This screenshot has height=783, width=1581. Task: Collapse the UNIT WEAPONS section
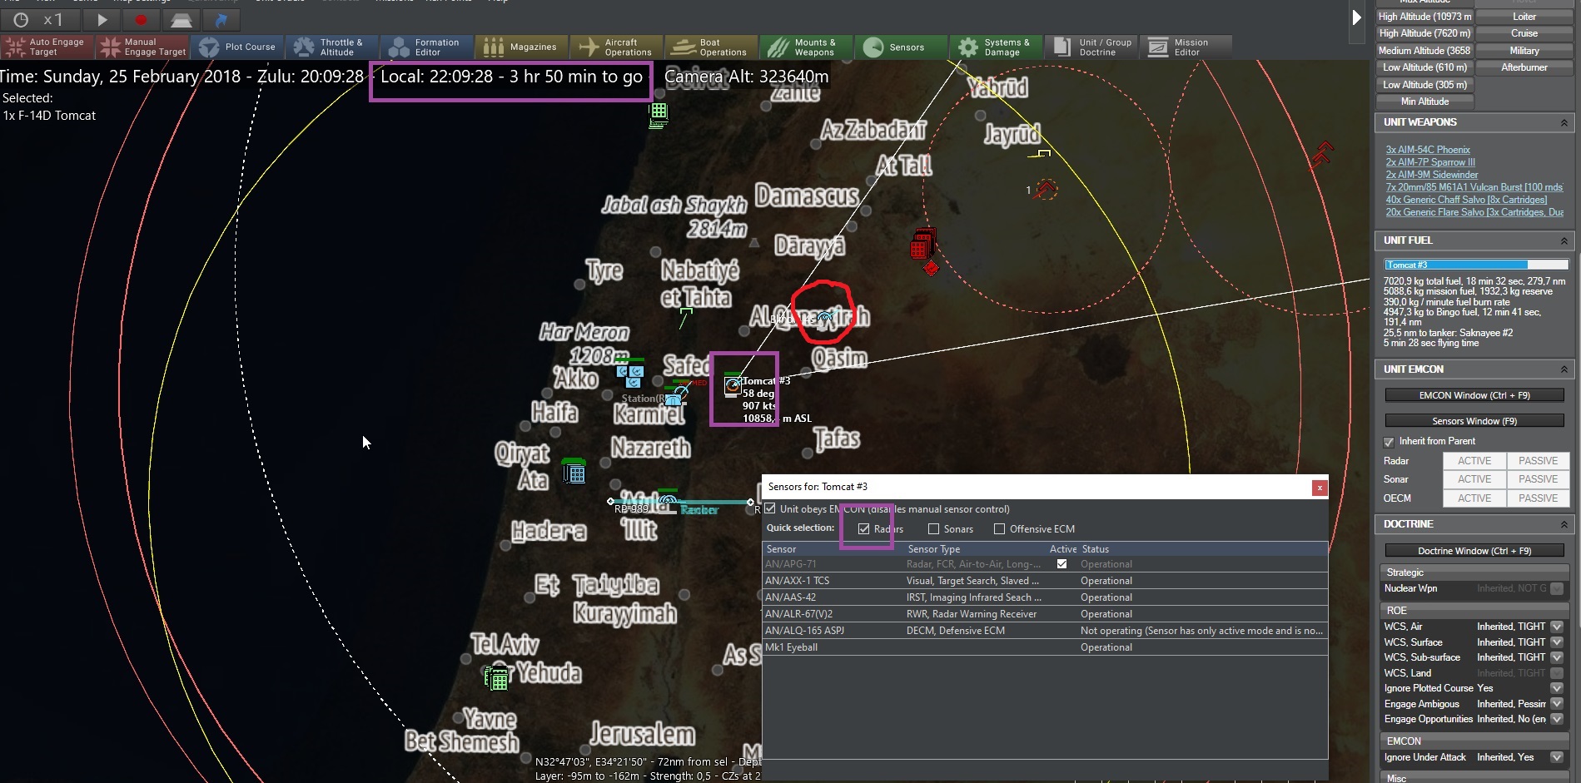[x=1564, y=122]
